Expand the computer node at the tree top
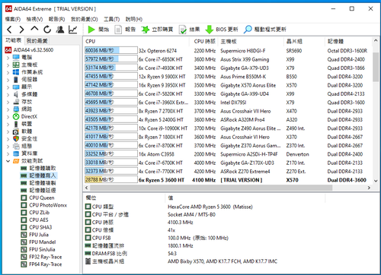Screen dimensions: 381x275 tap(8, 58)
